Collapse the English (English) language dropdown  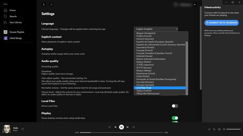click(156, 29)
